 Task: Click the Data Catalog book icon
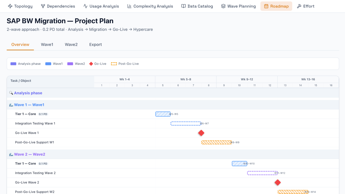pos(184,6)
